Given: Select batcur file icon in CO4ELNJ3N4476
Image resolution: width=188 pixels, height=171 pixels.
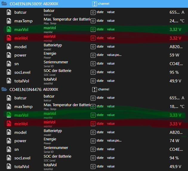Looking at the screenshot, I should [9, 98].
